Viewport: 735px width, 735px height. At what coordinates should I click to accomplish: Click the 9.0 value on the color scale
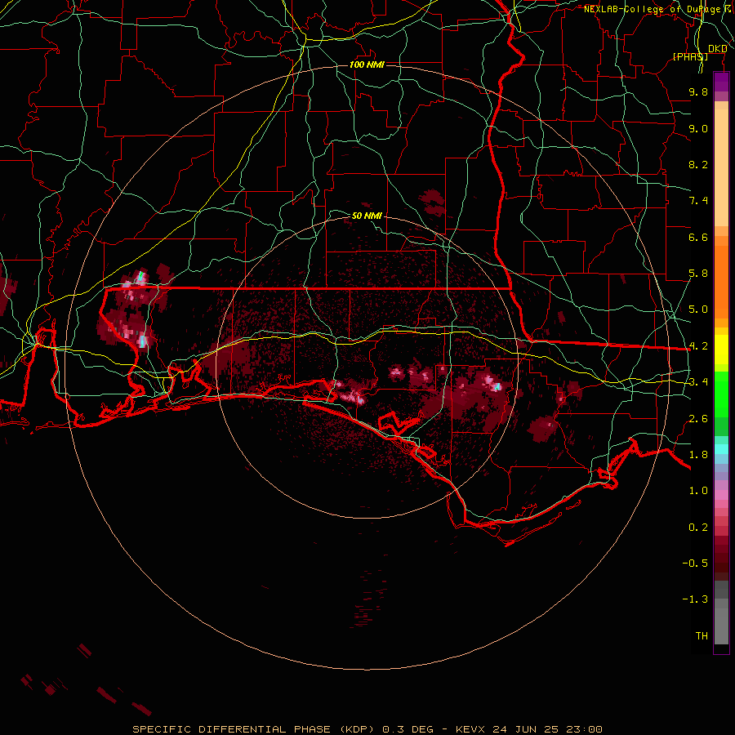[x=698, y=128]
